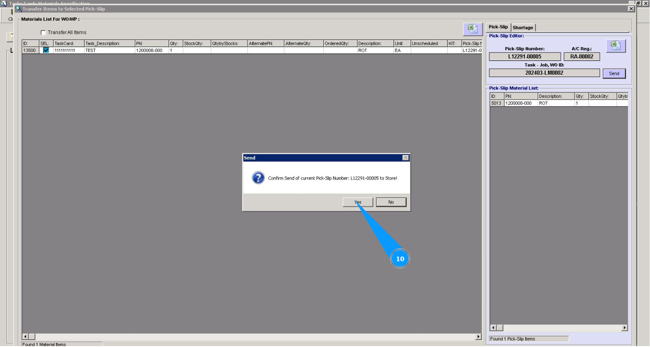Select pick-slip item ID 5013
This screenshot has width=650, height=347.
(497, 103)
